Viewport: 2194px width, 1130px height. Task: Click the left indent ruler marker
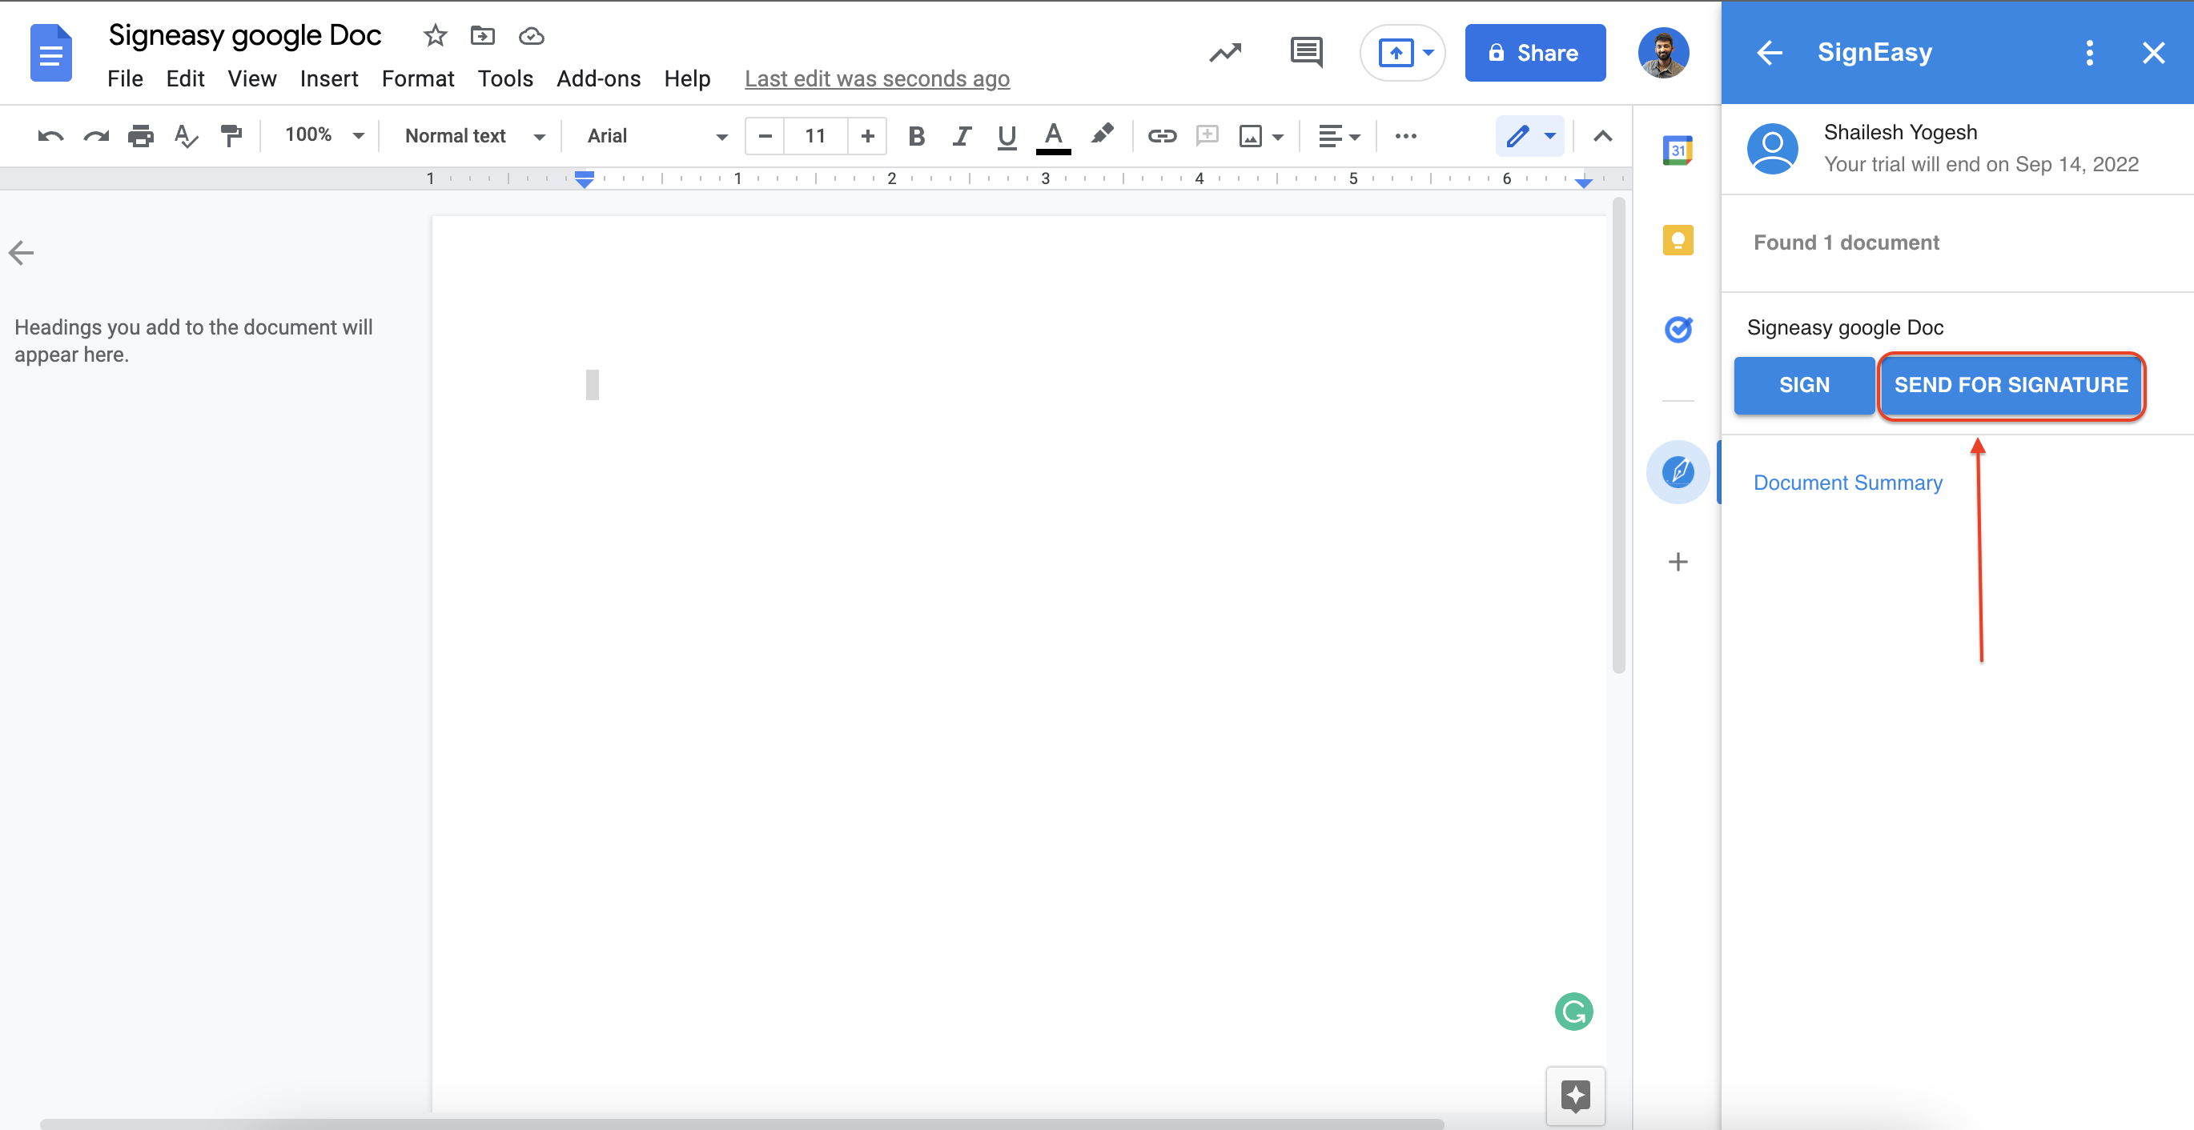(585, 178)
